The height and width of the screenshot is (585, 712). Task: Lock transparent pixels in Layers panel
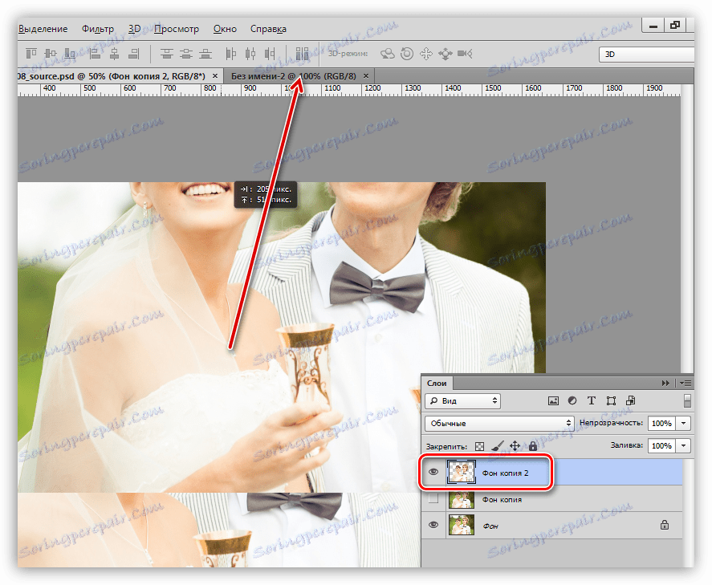coord(479,446)
